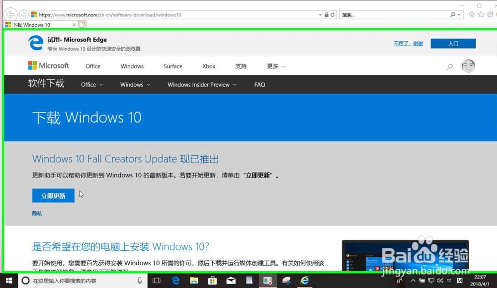Launch Microsoft Edge from the taskbar
Viewport: 497px width, 288px height.
(x=175, y=281)
